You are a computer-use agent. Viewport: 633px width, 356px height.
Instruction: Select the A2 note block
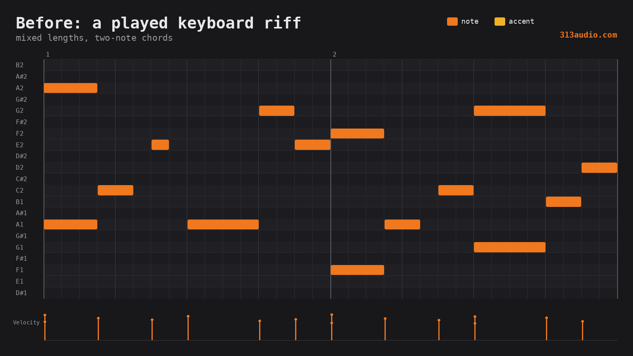pos(70,88)
